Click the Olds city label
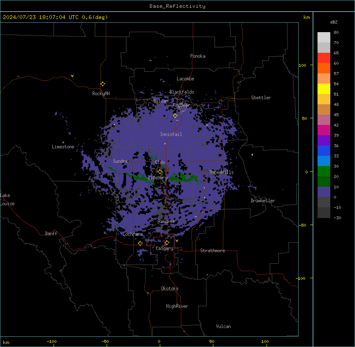355x347 pixels. [160, 162]
